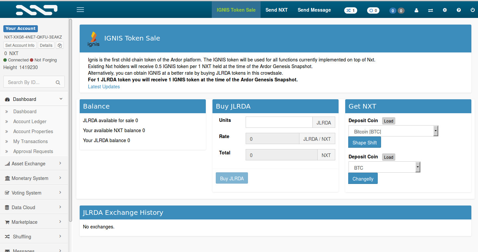Collapse the Dashboard section chevron

point(61,99)
